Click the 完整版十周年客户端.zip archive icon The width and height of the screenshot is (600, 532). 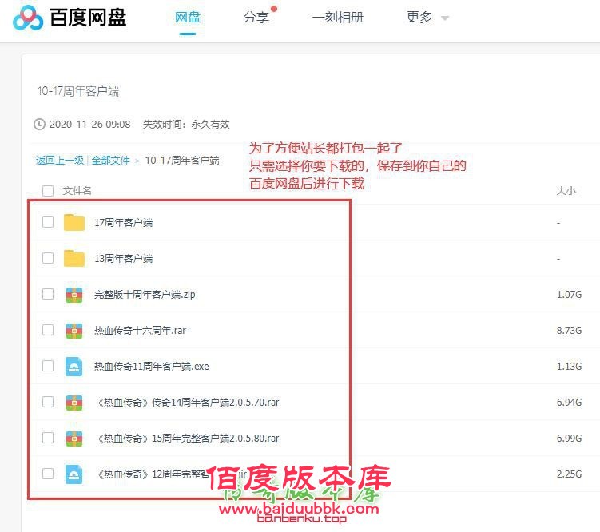click(x=74, y=294)
